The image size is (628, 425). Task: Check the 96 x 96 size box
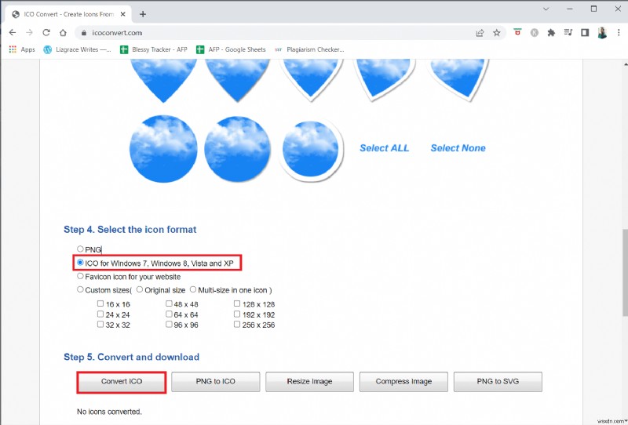pyautogui.click(x=169, y=324)
